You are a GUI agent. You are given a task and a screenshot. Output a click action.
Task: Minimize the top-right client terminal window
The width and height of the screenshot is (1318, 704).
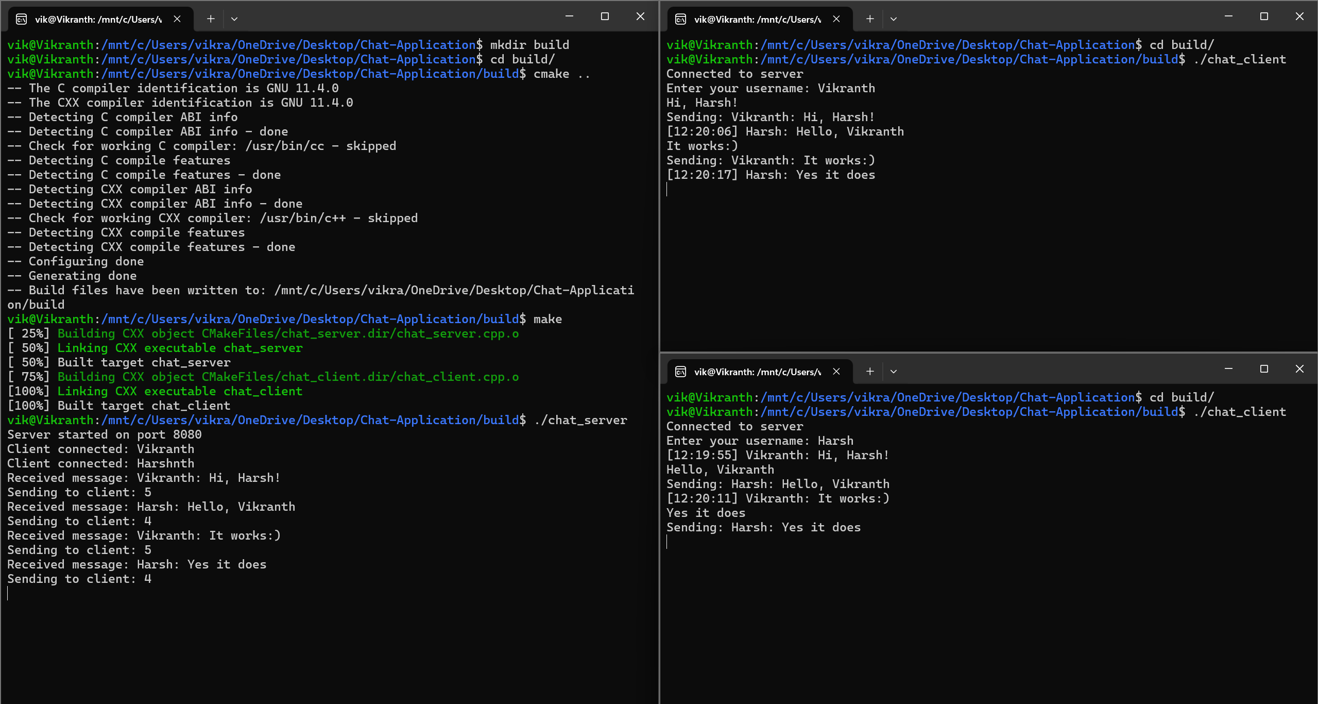[1228, 16]
